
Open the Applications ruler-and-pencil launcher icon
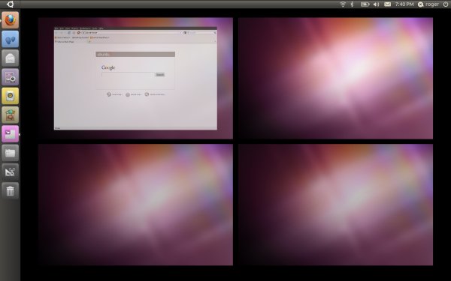coord(10,172)
